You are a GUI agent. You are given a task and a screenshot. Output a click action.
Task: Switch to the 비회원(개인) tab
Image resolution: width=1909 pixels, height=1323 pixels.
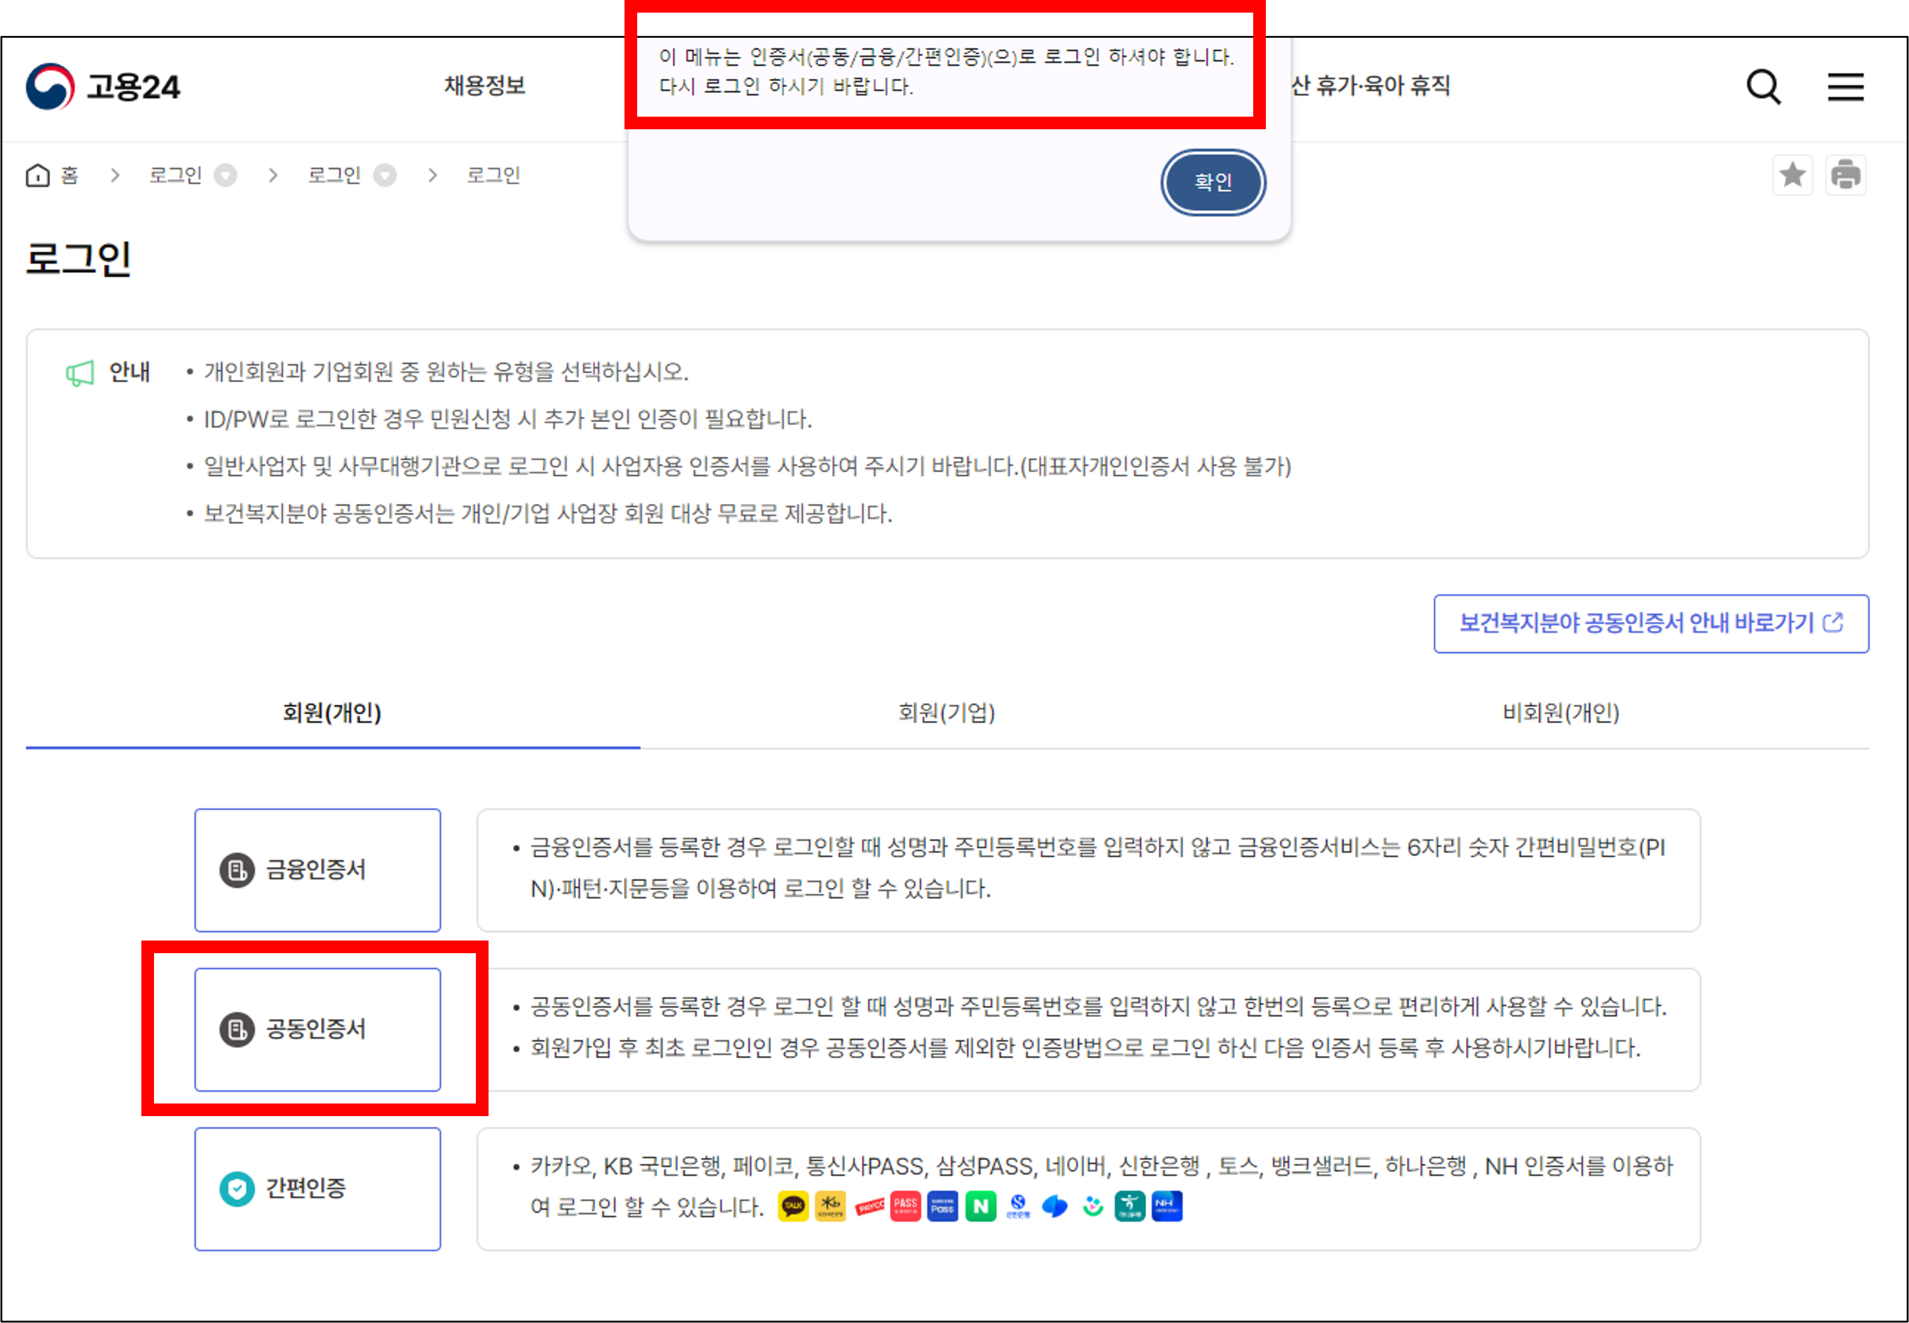point(1561,713)
